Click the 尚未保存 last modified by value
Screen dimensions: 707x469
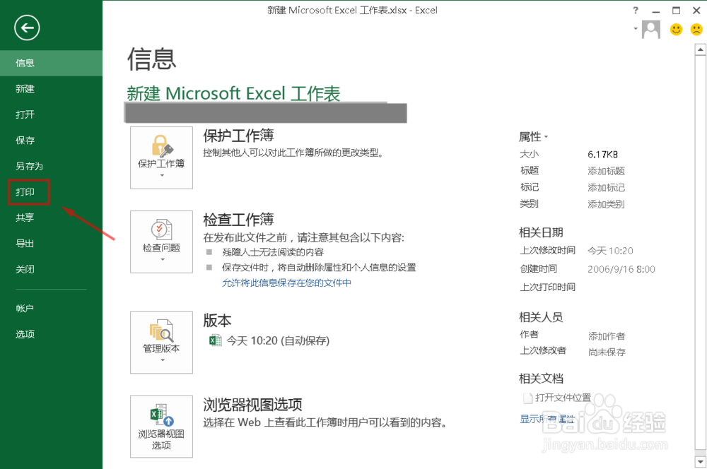pos(607,352)
